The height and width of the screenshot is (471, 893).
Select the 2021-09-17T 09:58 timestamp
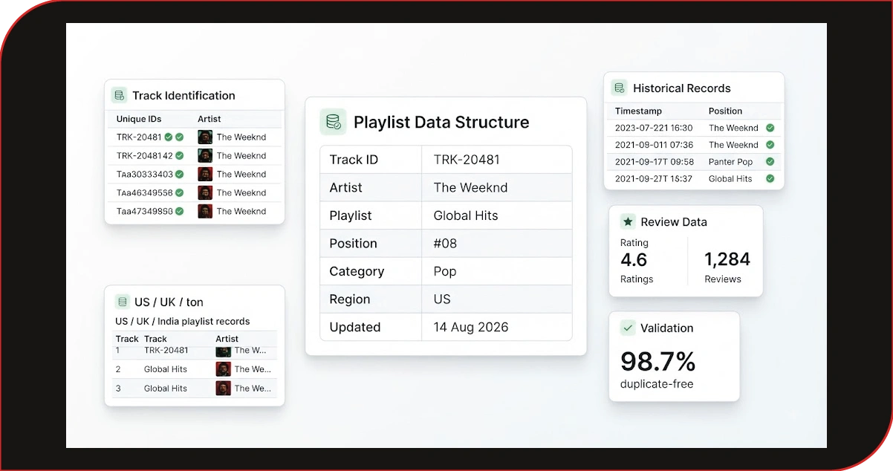click(655, 162)
